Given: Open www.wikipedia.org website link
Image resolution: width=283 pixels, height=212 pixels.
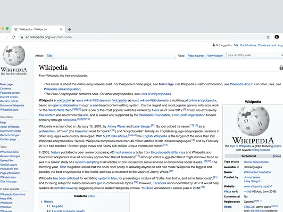Looking at the screenshot, I should tap(255, 186).
